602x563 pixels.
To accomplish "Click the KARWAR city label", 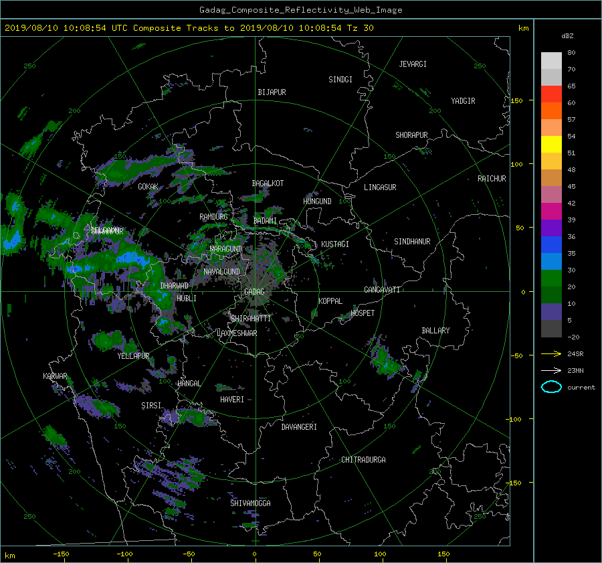I will tap(55, 376).
